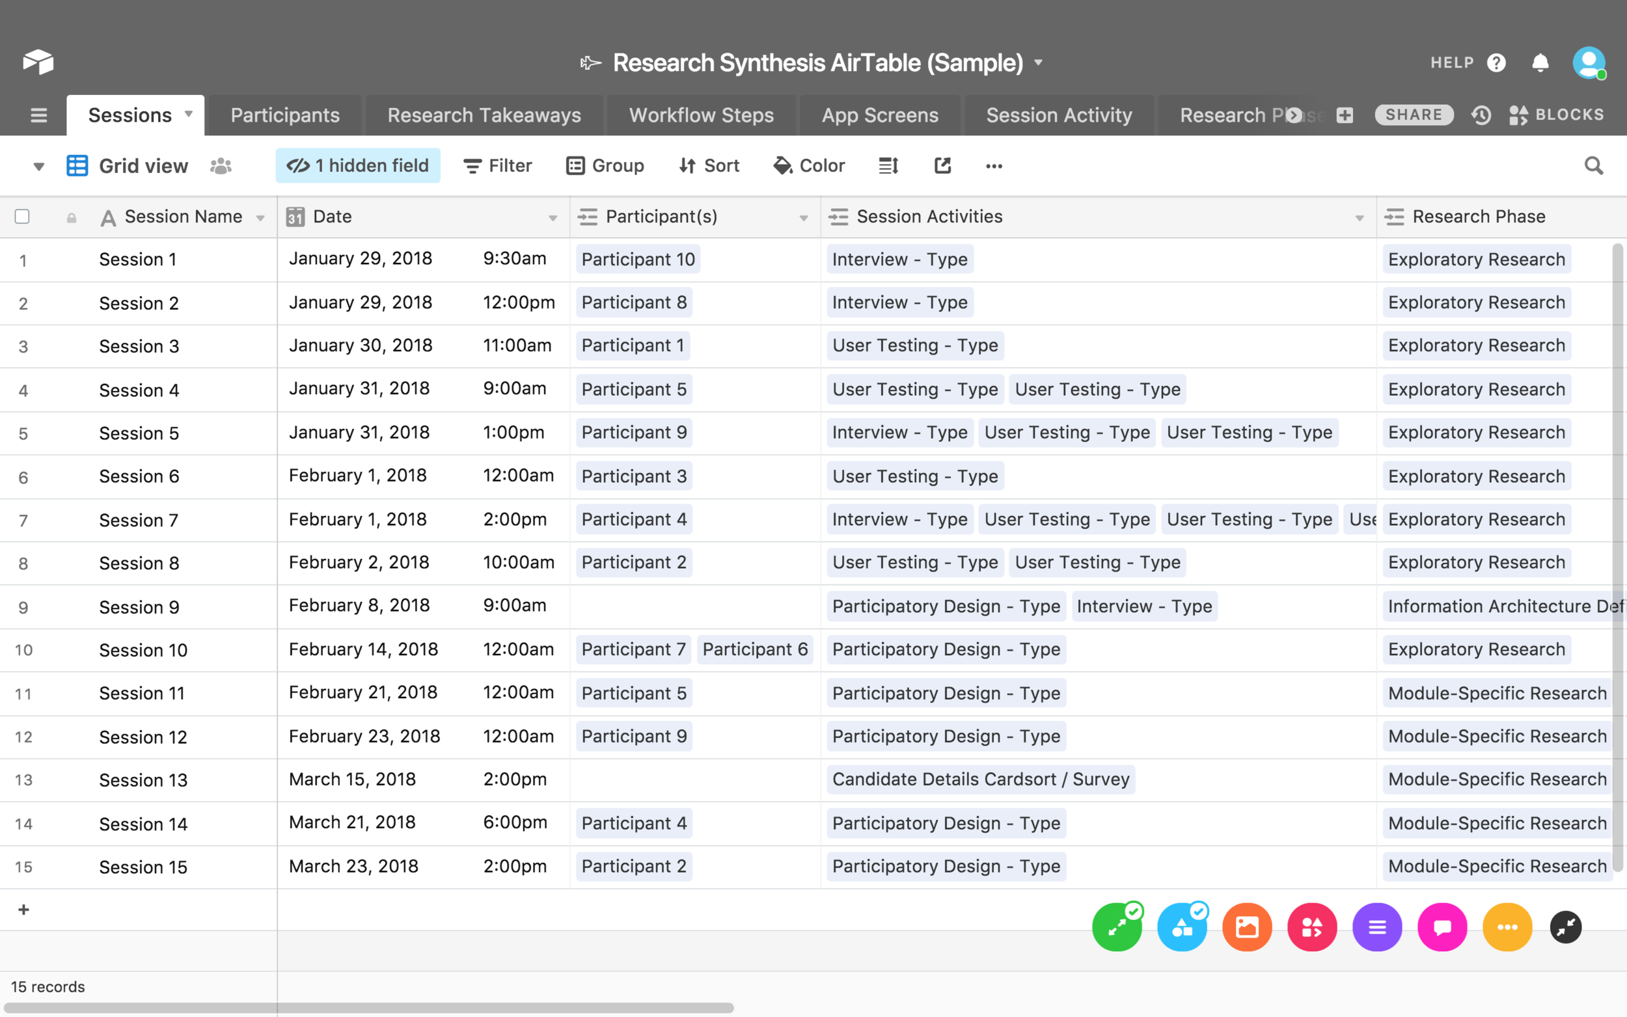1627x1017 pixels.
Task: Open the Color options
Action: click(809, 165)
